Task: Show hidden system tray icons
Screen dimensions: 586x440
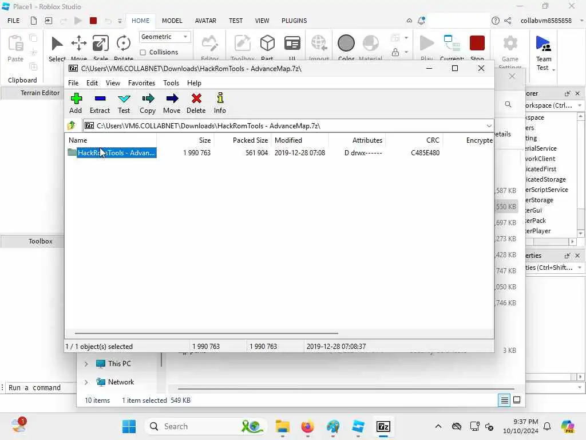Action: 438,426
